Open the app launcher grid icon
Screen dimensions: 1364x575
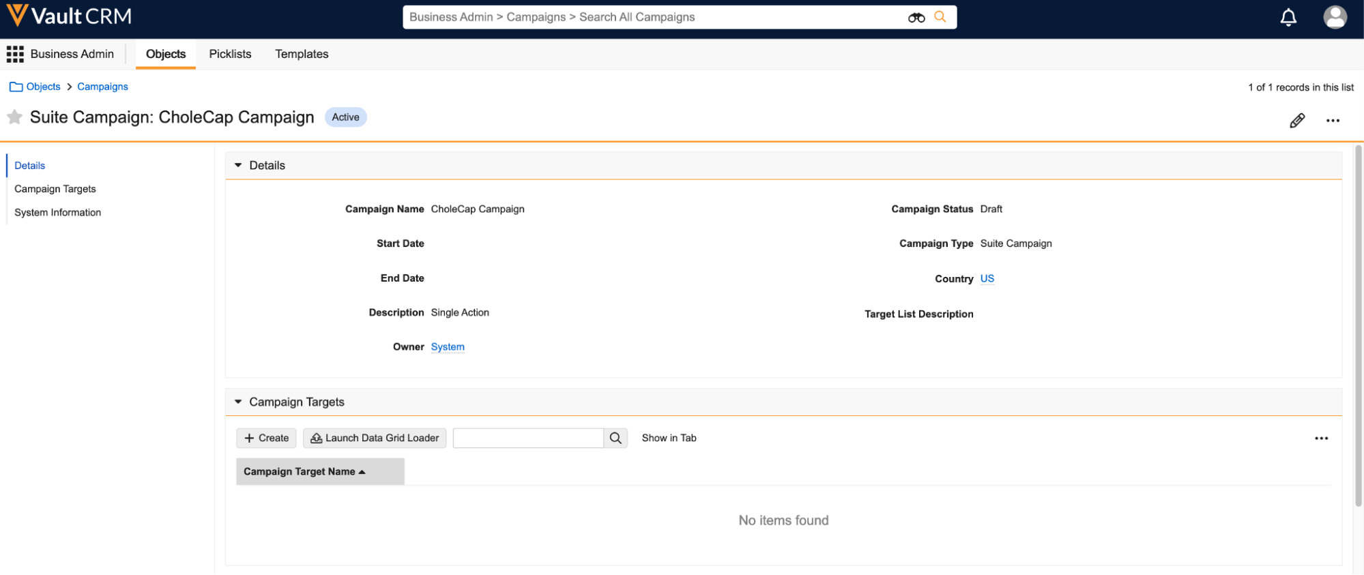tap(15, 54)
